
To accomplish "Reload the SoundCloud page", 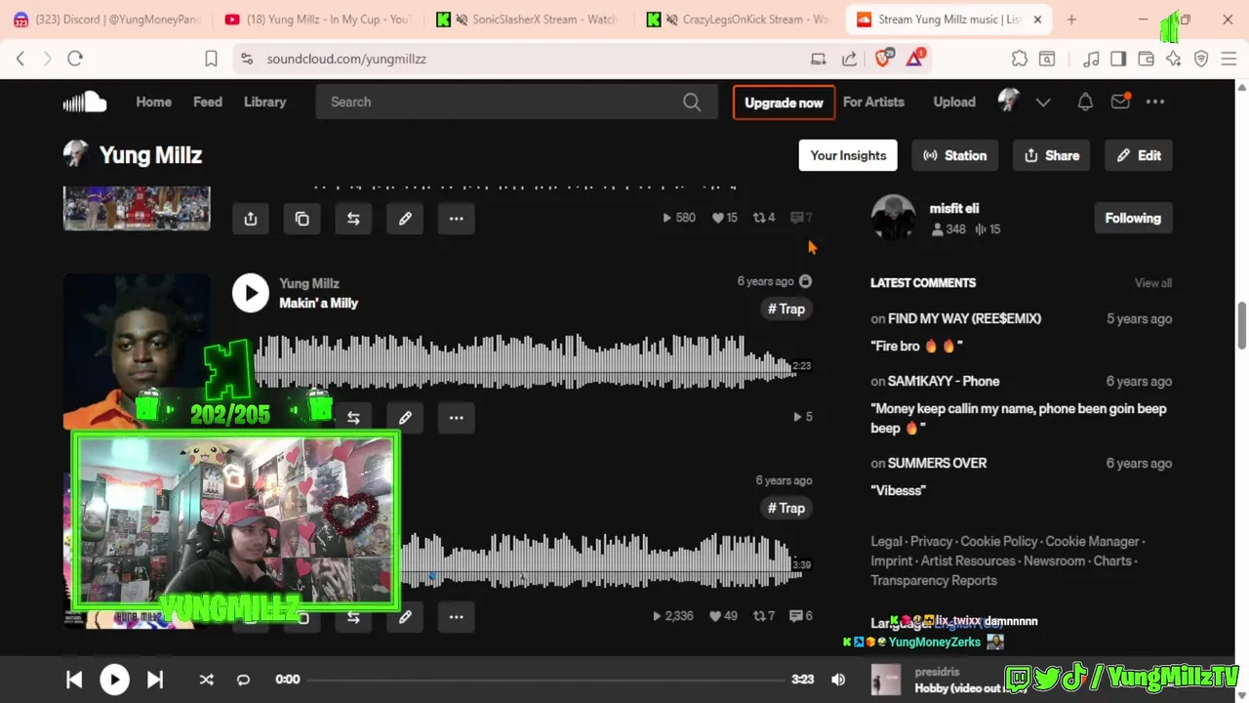I will [x=75, y=59].
